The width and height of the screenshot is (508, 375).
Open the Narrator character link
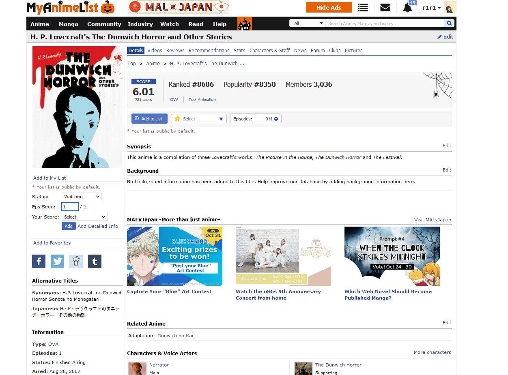click(159, 365)
